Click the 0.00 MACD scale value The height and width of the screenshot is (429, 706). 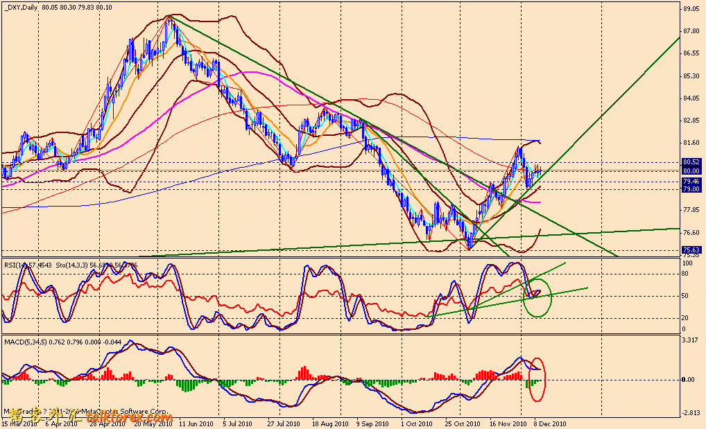click(x=688, y=380)
